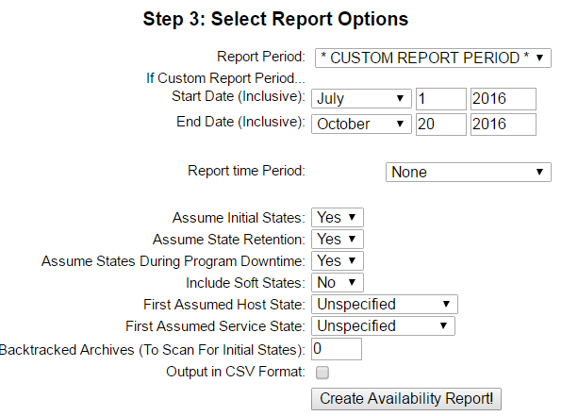Open the Assume Initial States dropdown
The width and height of the screenshot is (578, 416).
[337, 217]
